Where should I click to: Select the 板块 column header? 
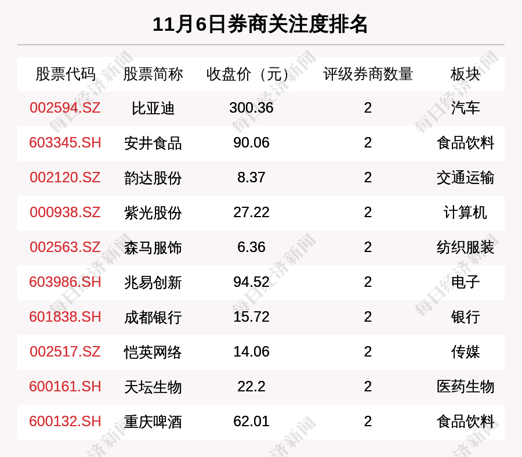(465, 74)
